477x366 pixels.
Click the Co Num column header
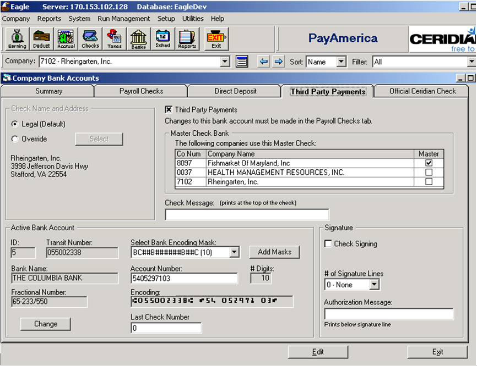(x=191, y=154)
